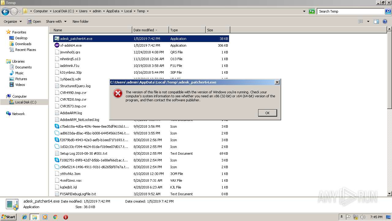Screen dimensions: 392x221
Task: Click AppData in the address breadcrumb
Action: (113, 11)
